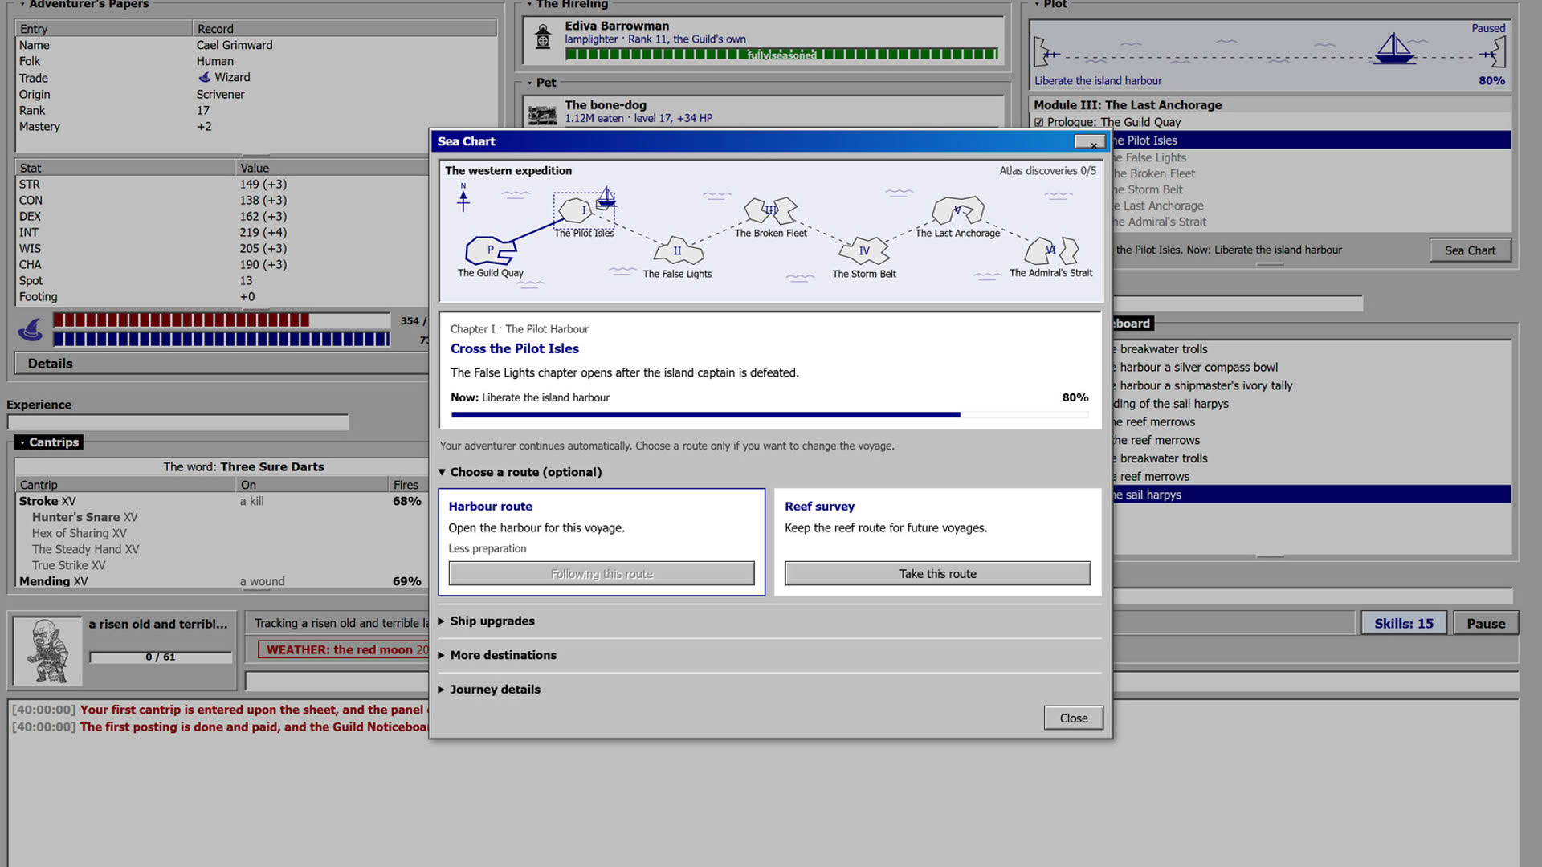
Task: Open the Skills: 15 button
Action: (x=1403, y=623)
